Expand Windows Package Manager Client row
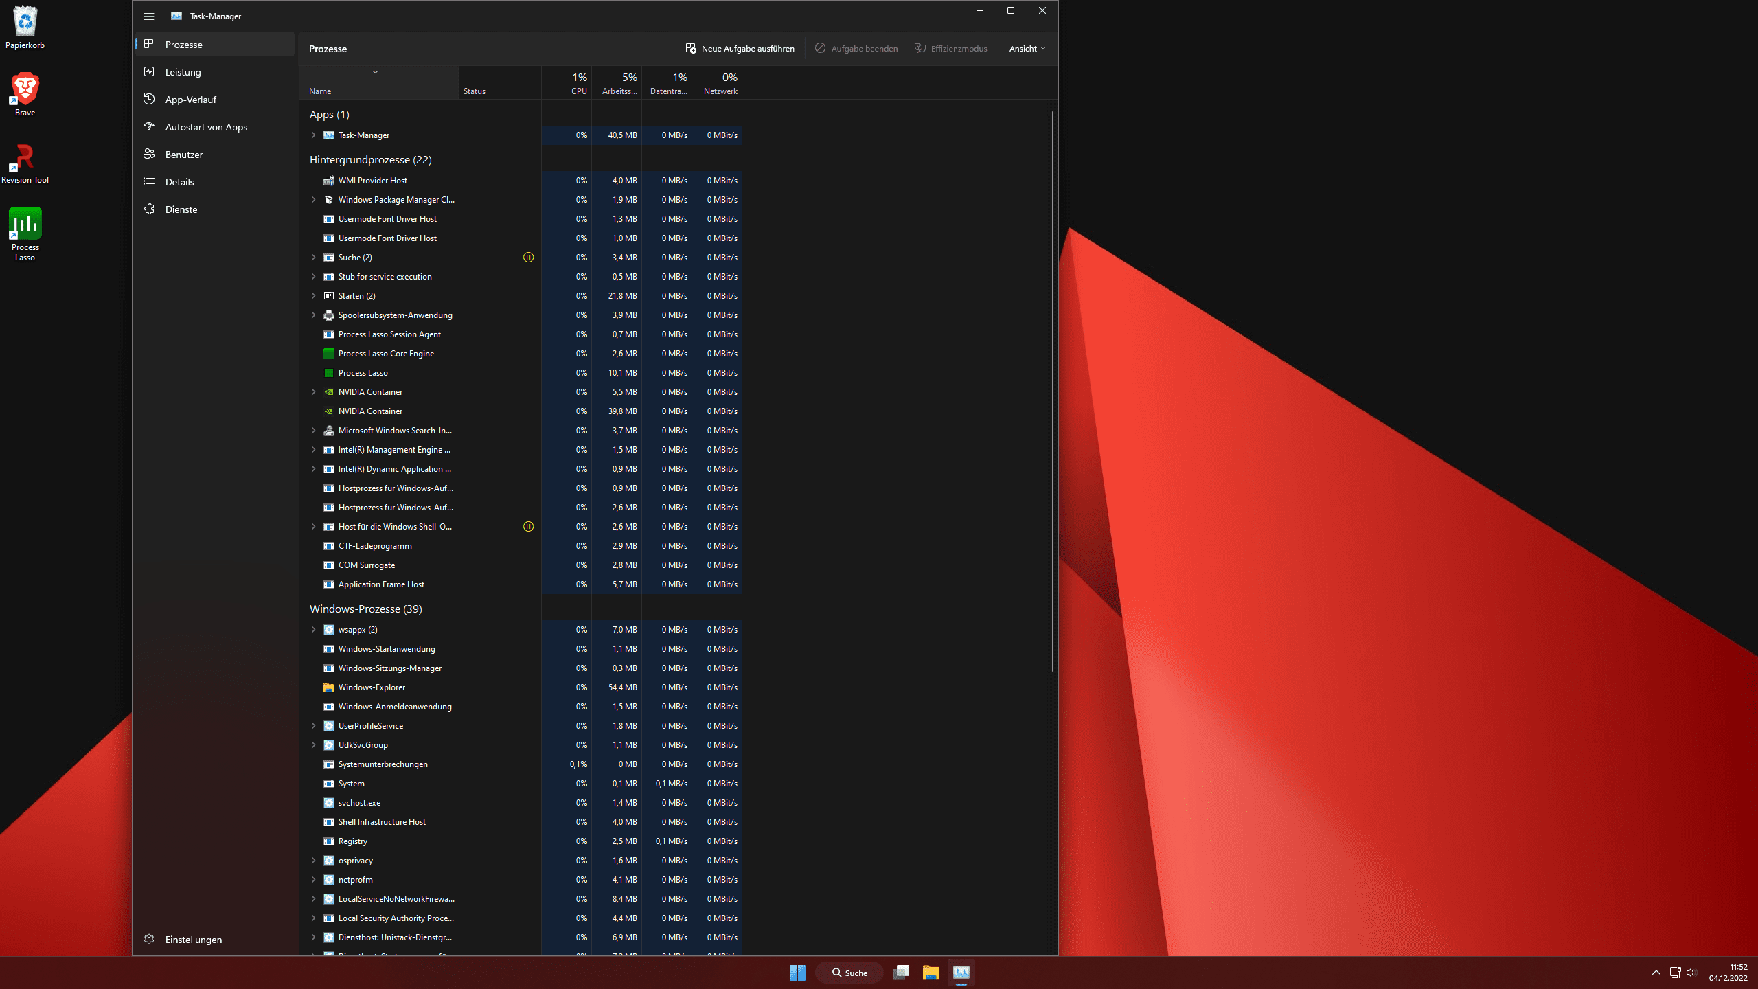 click(314, 200)
